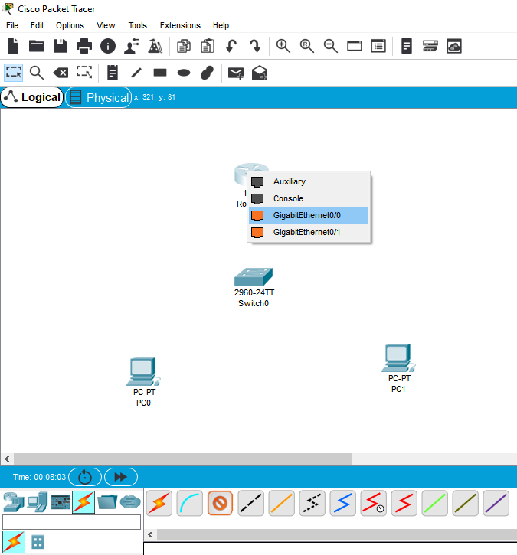Select Miscellaneous folder category icon
The height and width of the screenshot is (555, 517).
tap(107, 502)
